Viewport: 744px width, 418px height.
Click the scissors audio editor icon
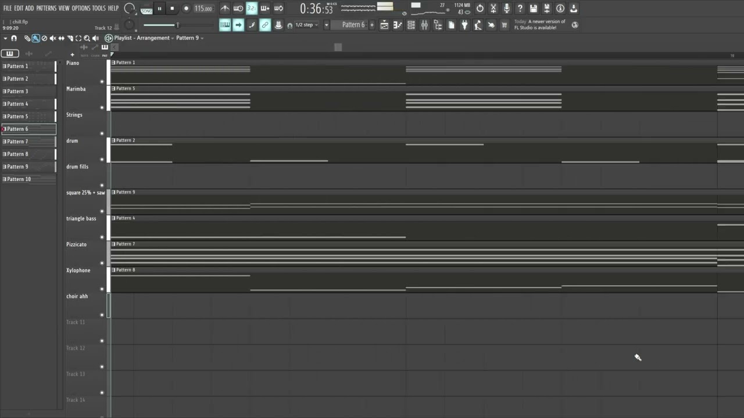point(493,8)
